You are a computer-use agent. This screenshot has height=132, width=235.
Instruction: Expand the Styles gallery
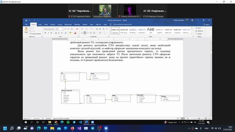click(x=192, y=33)
